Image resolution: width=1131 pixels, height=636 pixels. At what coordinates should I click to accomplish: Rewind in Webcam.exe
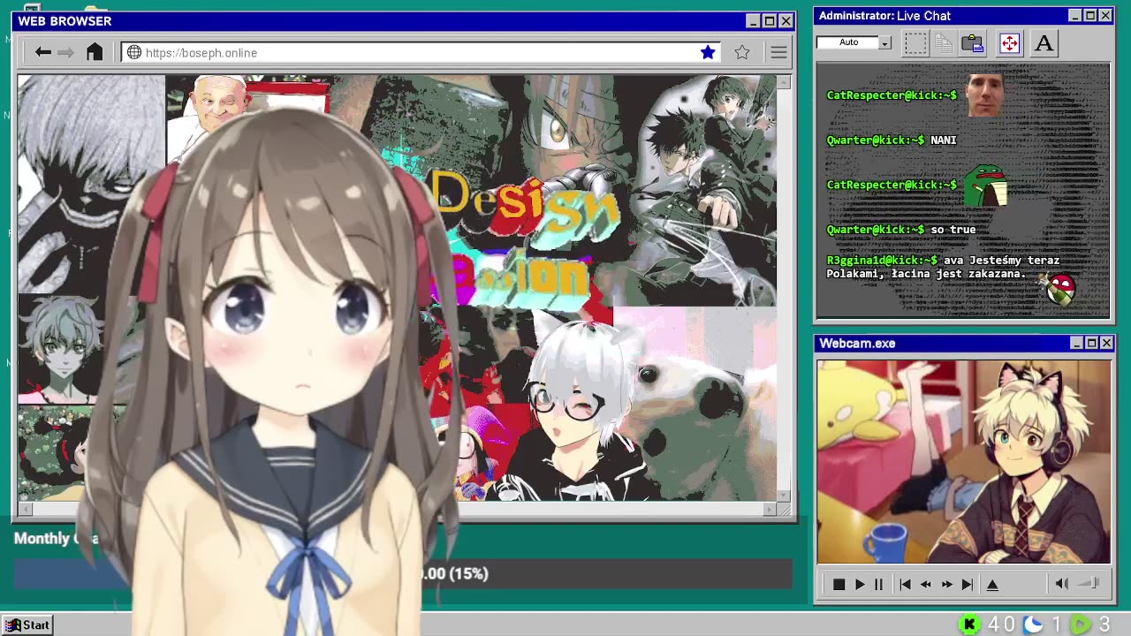(x=925, y=585)
